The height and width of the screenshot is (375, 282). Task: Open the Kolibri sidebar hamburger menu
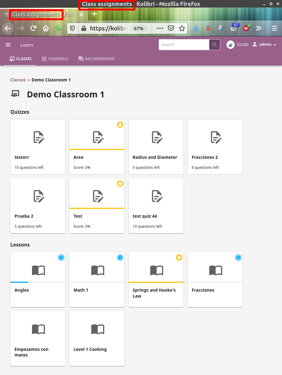coord(8,45)
